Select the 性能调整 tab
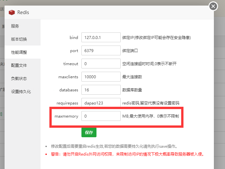This screenshot has height=169, width=225. (23, 52)
